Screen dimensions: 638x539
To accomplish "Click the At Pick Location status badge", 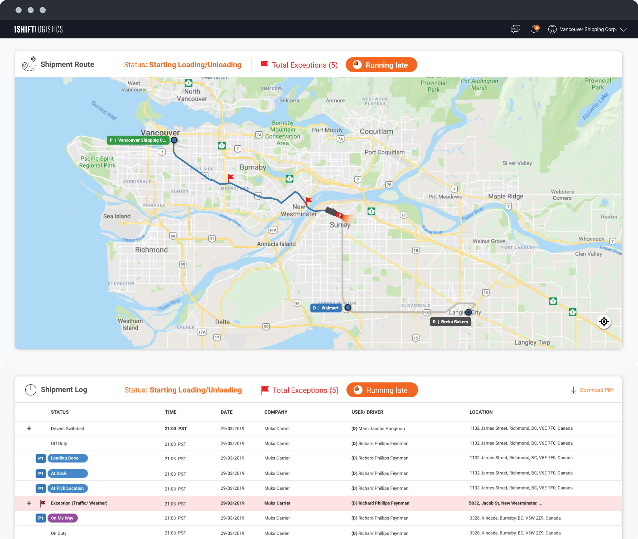I will [x=67, y=488].
